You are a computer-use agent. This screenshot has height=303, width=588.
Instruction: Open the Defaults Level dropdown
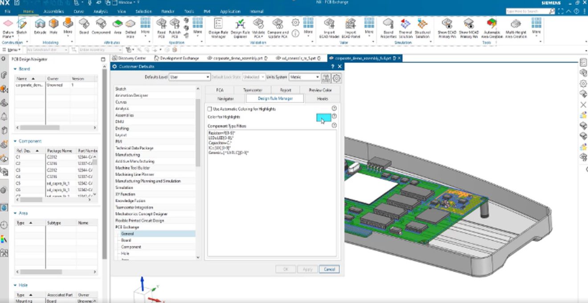[x=207, y=77]
